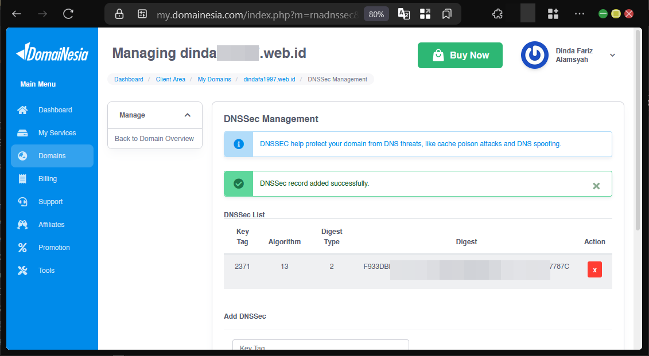Open My Services in sidebar
The height and width of the screenshot is (356, 649).
point(52,133)
